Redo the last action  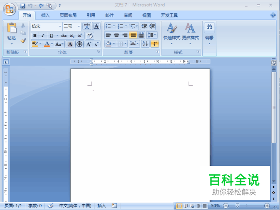pos(41,6)
